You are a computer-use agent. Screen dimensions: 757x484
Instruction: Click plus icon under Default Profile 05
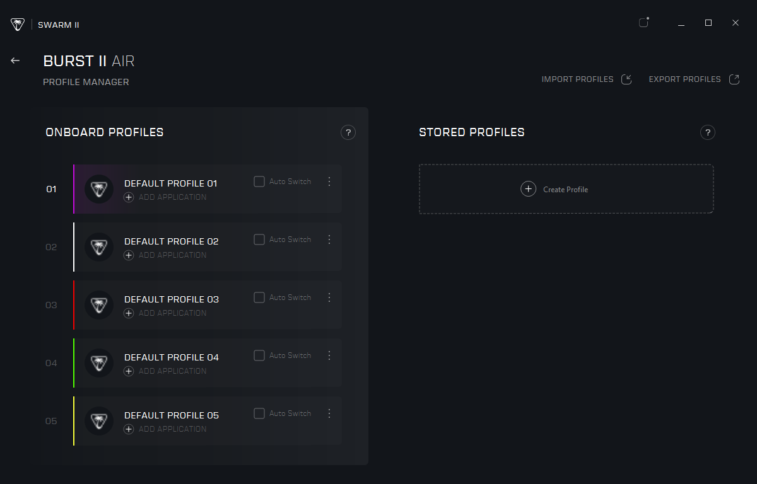point(129,429)
